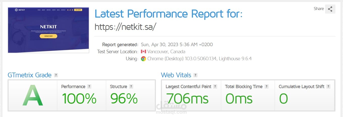This screenshot has width=343, height=117.
Task: Click the Share text label
Action: click(x=319, y=9)
